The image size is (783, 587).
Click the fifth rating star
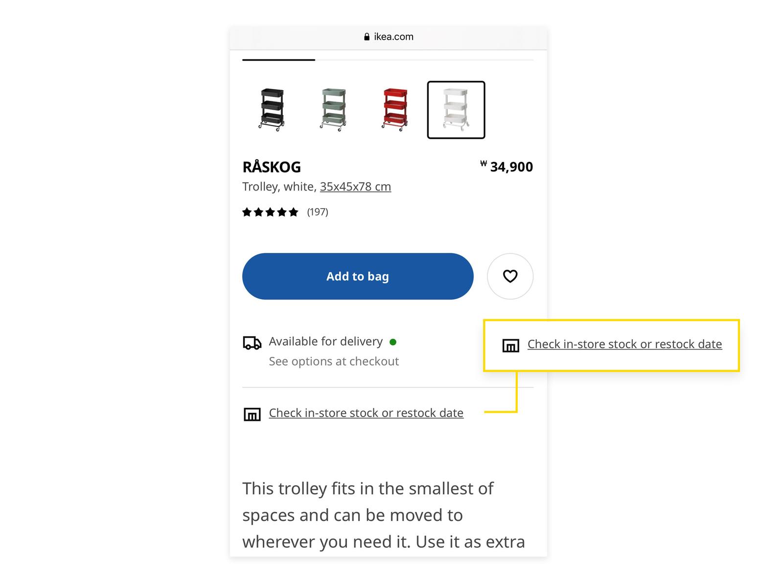(294, 211)
